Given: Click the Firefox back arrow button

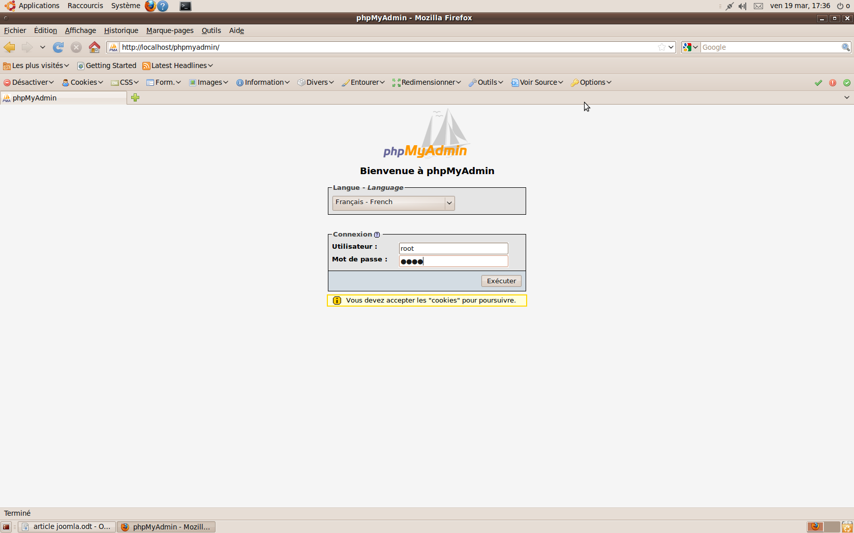Looking at the screenshot, I should pyautogui.click(x=10, y=47).
